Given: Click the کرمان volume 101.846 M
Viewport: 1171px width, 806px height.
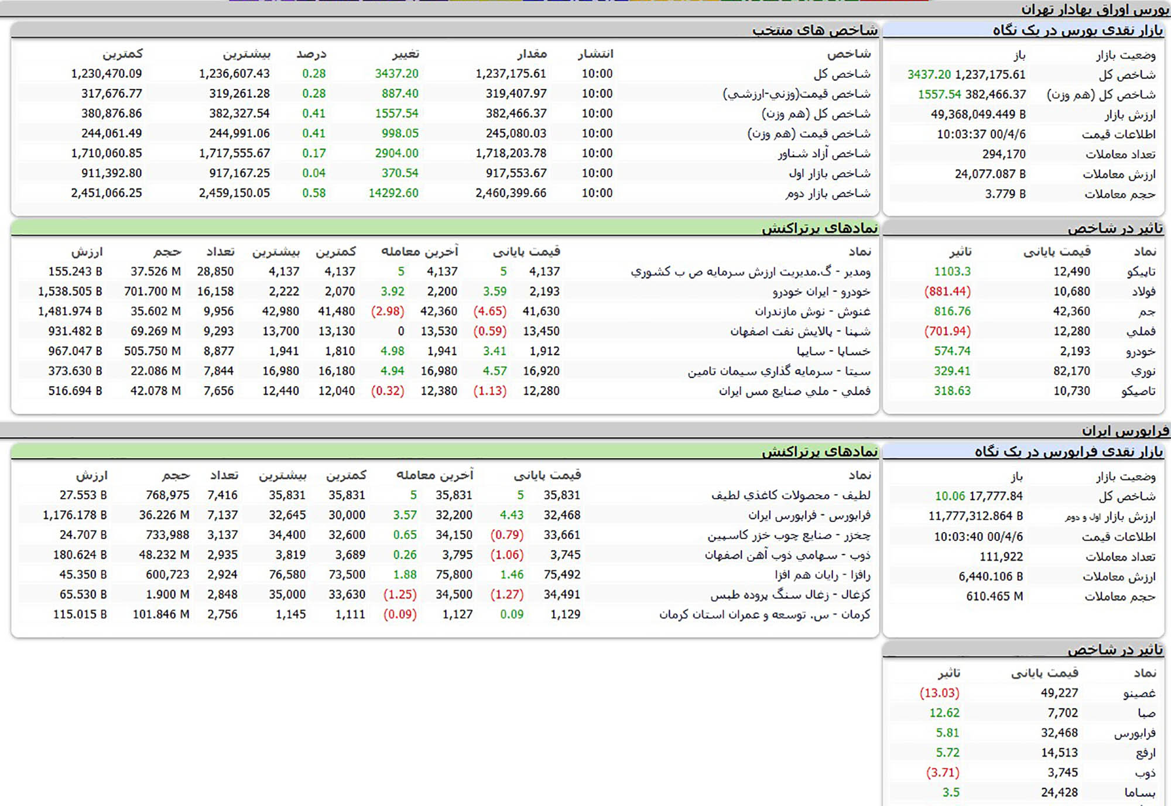Looking at the screenshot, I should pos(161,615).
